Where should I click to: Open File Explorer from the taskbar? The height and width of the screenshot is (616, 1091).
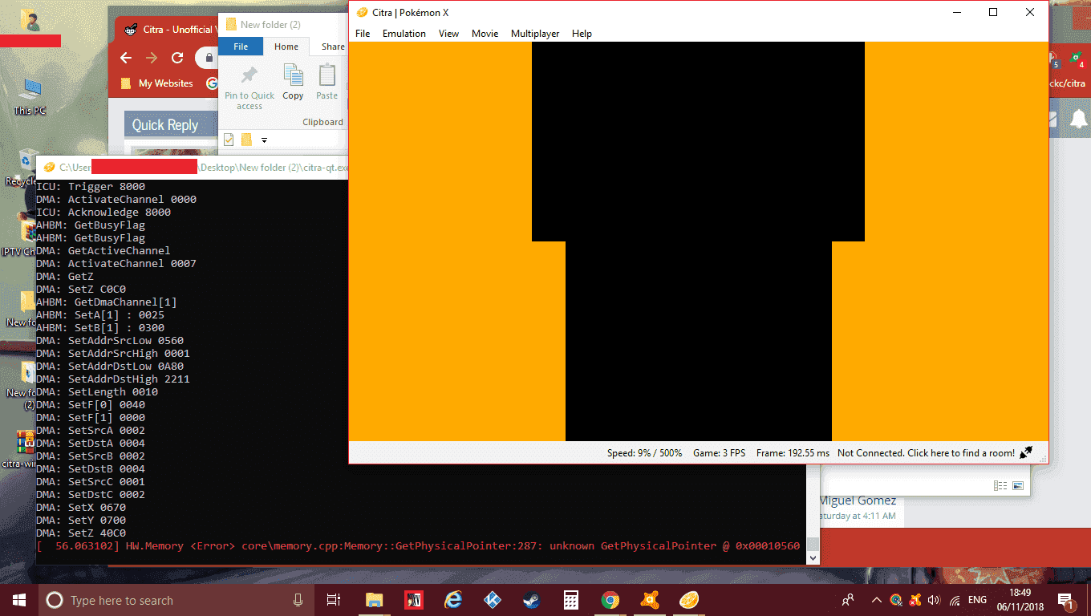pos(374,600)
